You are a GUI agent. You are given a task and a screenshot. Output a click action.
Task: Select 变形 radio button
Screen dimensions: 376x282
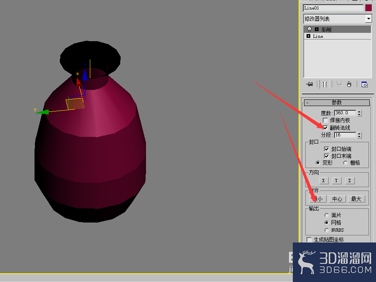click(318, 163)
